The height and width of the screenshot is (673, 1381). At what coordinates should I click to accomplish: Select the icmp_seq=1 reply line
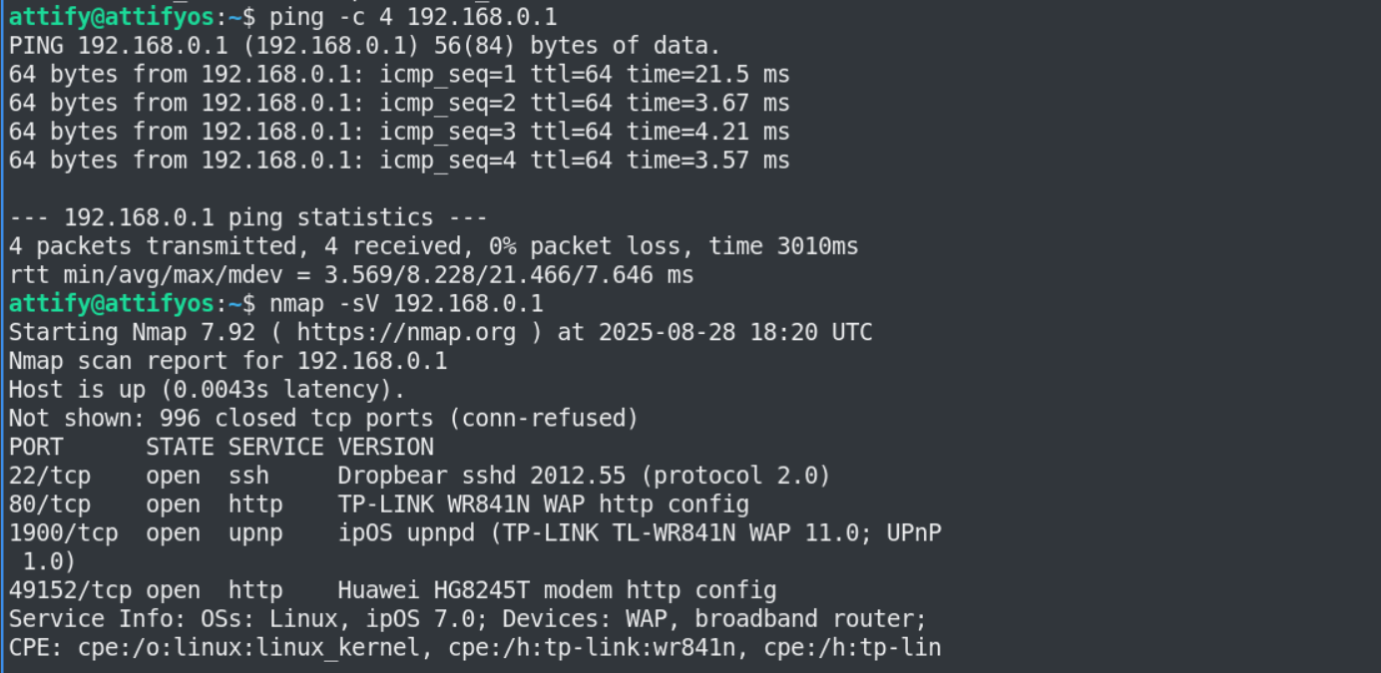point(399,75)
